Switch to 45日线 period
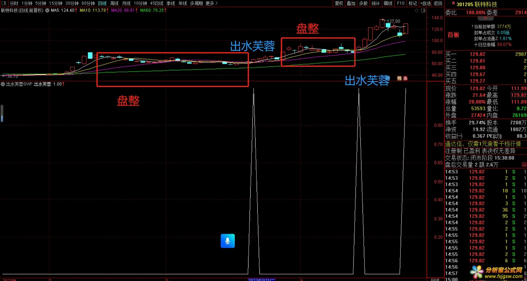The image size is (527, 281). [x=157, y=3]
